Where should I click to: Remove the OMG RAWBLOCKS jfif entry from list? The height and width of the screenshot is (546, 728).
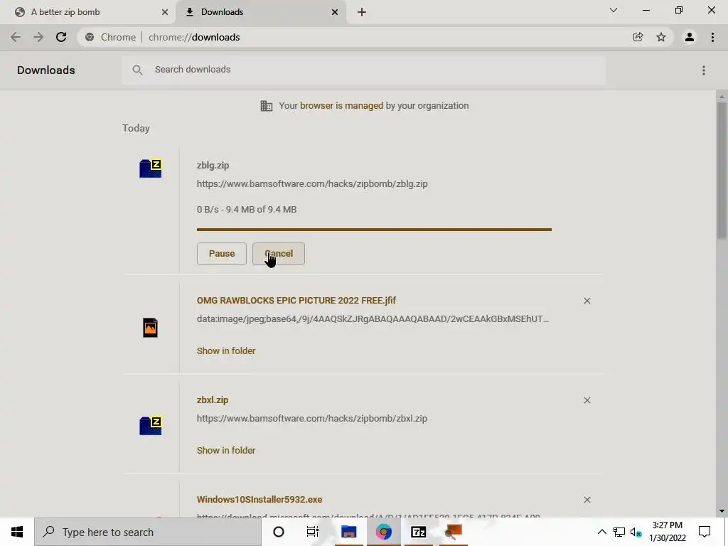[x=587, y=301]
